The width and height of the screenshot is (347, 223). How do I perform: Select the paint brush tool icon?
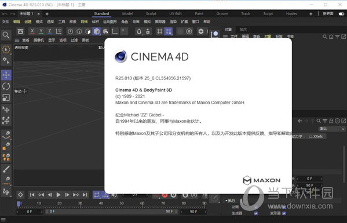pyautogui.click(x=6, y=170)
